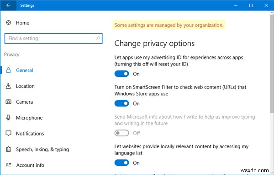Click the scrollbar up arrow
This screenshot has width=274, height=175.
(x=272, y=13)
